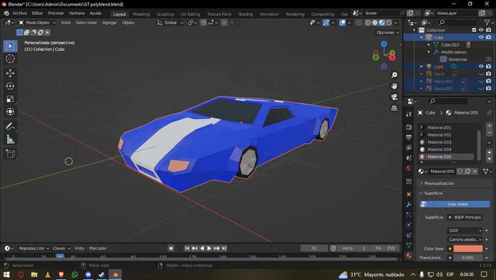Open Global orientation dropdown
The width and height of the screenshot is (496, 280).
click(170, 23)
